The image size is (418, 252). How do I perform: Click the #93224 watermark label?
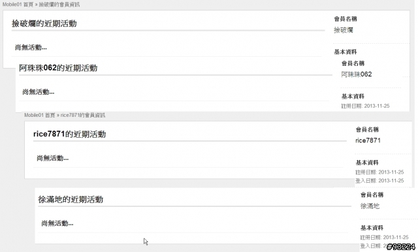point(401,247)
